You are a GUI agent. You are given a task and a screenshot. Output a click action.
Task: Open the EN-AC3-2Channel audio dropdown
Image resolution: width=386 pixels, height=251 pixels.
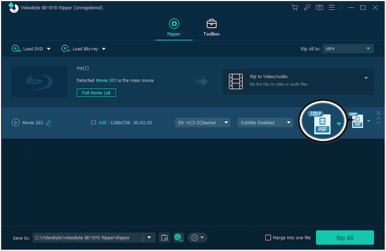click(203, 122)
